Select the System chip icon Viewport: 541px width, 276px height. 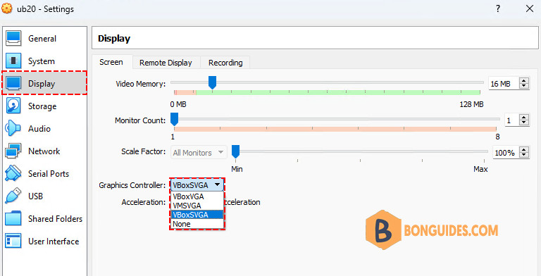[13, 61]
